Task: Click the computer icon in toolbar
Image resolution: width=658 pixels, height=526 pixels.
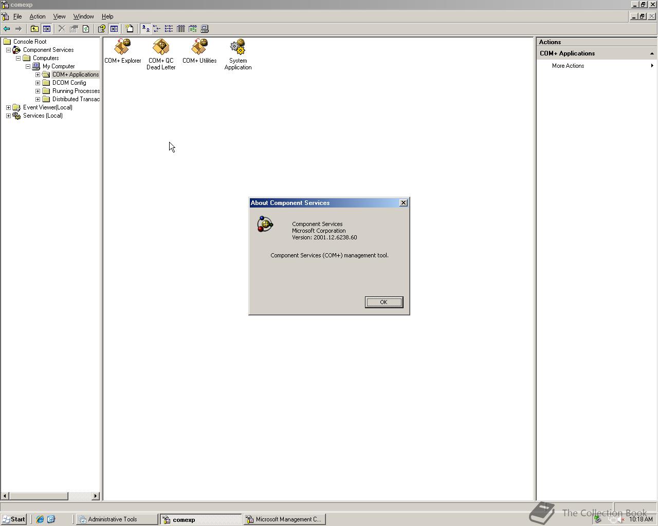Action: 205,29
